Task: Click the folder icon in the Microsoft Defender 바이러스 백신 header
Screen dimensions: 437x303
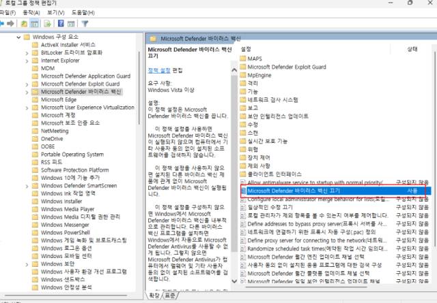Action: pos(153,39)
